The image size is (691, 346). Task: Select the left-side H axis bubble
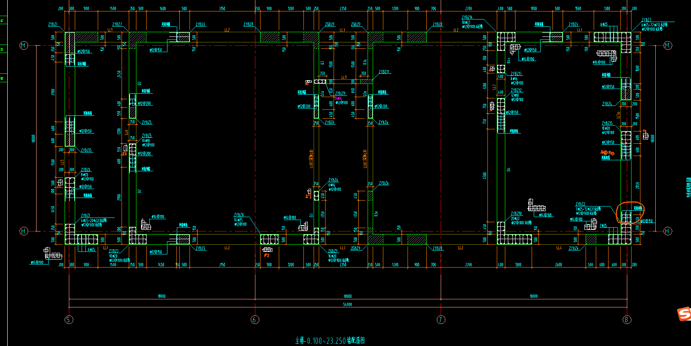24,231
